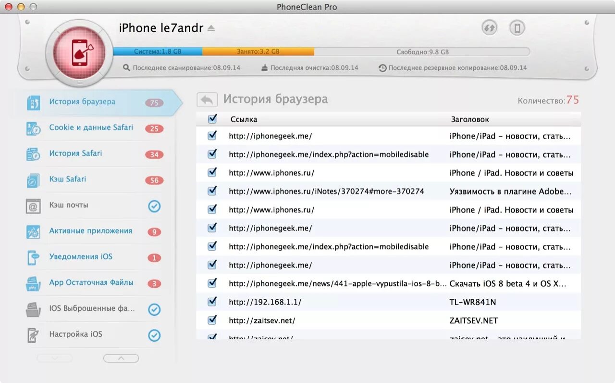The height and width of the screenshot is (383, 615).
Task: Click the device phone icon at top right
Action: click(x=517, y=28)
